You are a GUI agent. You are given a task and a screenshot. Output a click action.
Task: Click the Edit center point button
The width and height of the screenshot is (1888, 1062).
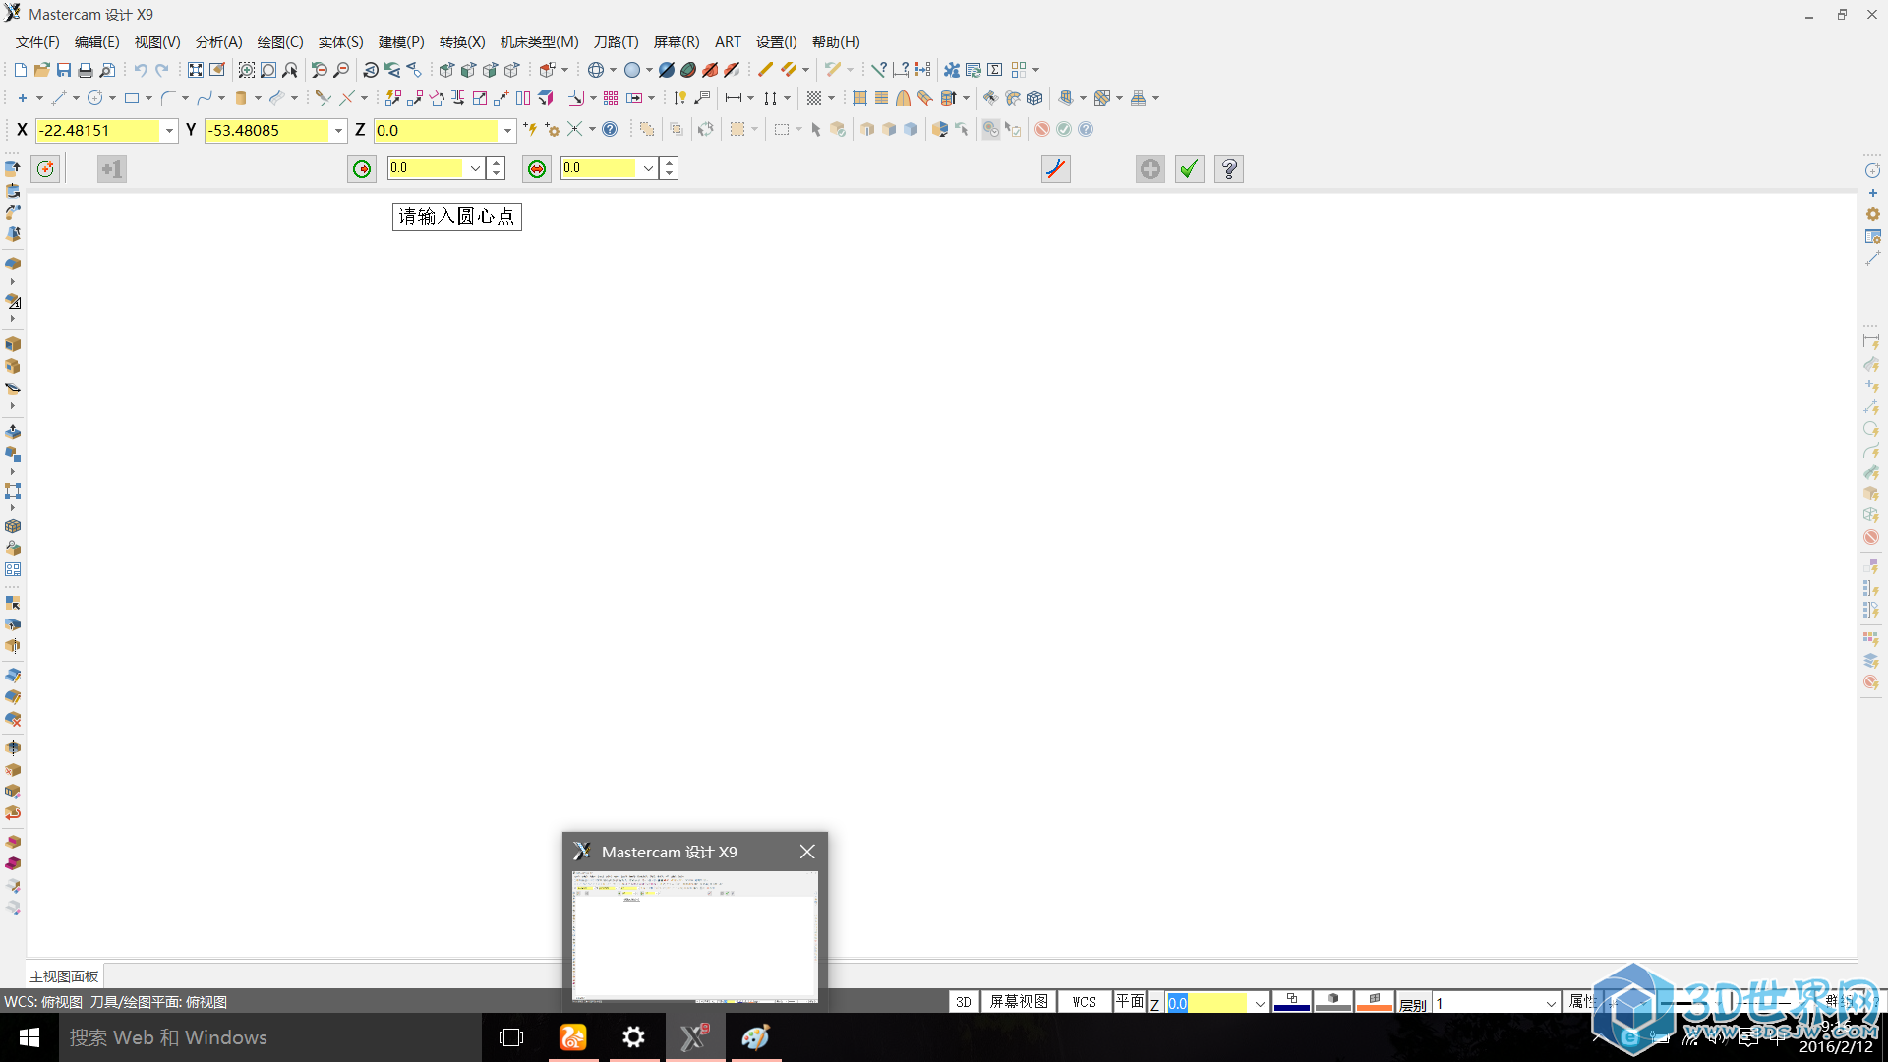45,169
